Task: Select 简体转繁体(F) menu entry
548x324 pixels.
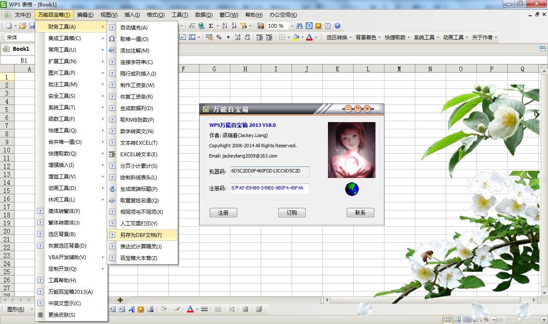Action: tap(71, 211)
